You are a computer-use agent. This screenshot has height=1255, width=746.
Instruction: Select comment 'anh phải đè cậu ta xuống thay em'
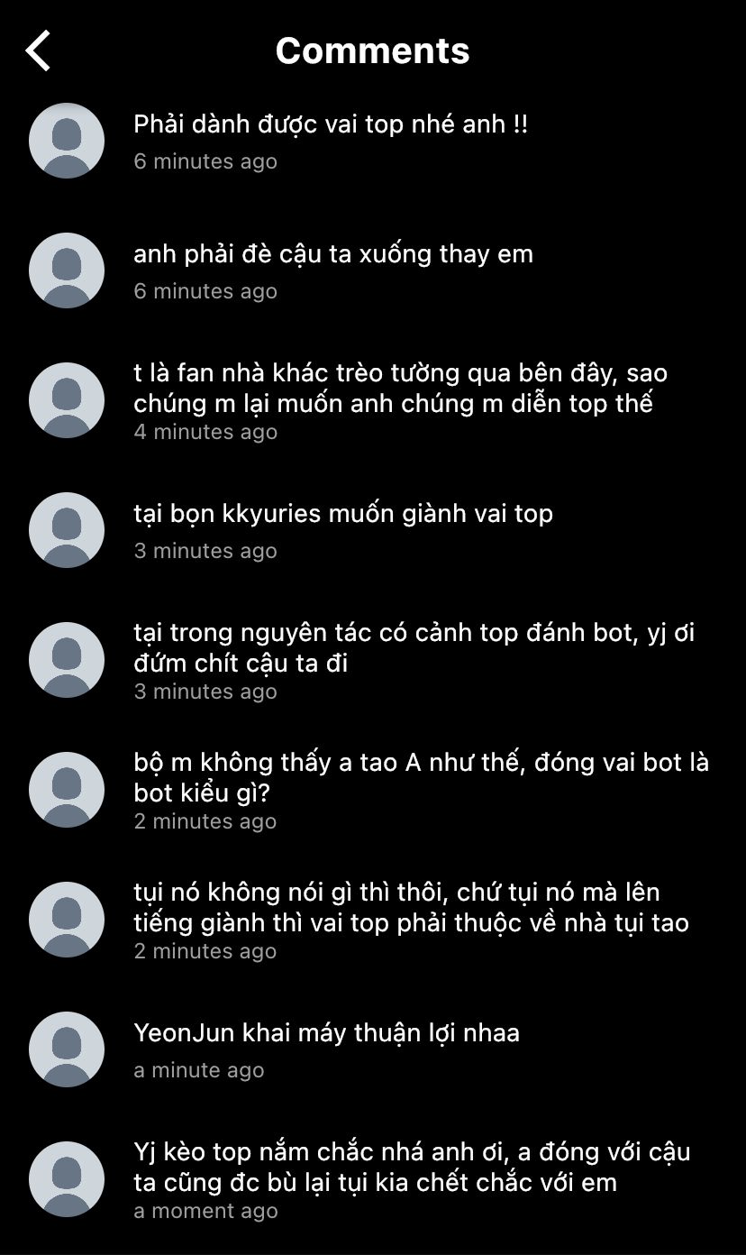click(333, 254)
